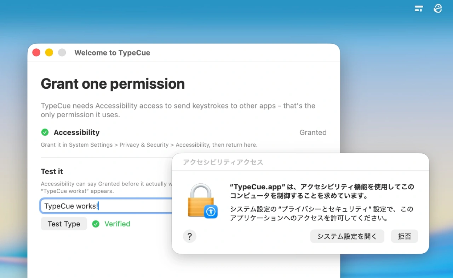Click the padlock accessibility icon in dialog

202,201
